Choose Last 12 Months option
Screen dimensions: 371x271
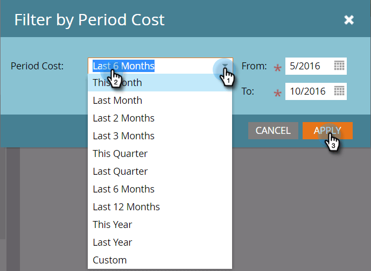click(160, 206)
